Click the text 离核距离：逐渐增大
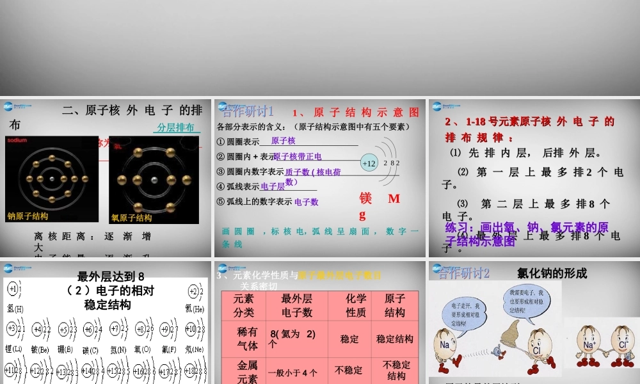The image size is (640, 384). [x=92, y=241]
